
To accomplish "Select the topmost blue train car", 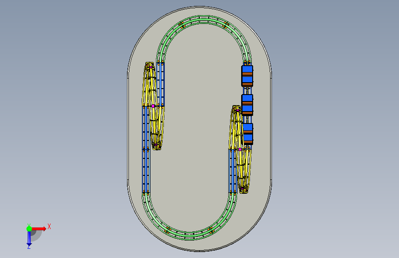I will click(x=247, y=76).
